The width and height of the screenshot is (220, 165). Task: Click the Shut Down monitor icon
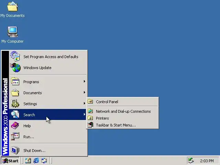[15, 150]
